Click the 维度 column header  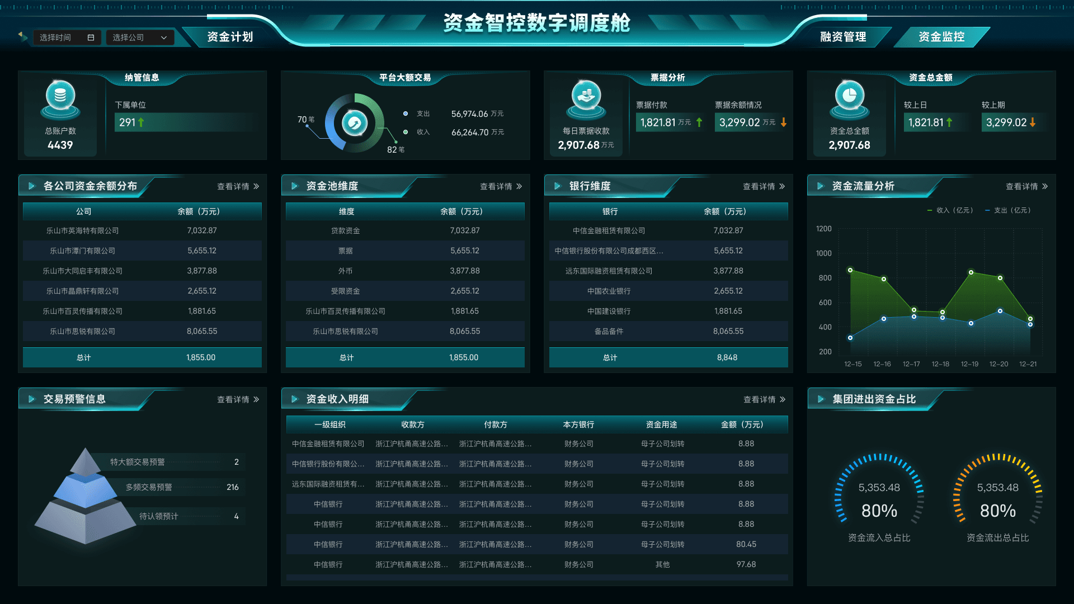(346, 211)
